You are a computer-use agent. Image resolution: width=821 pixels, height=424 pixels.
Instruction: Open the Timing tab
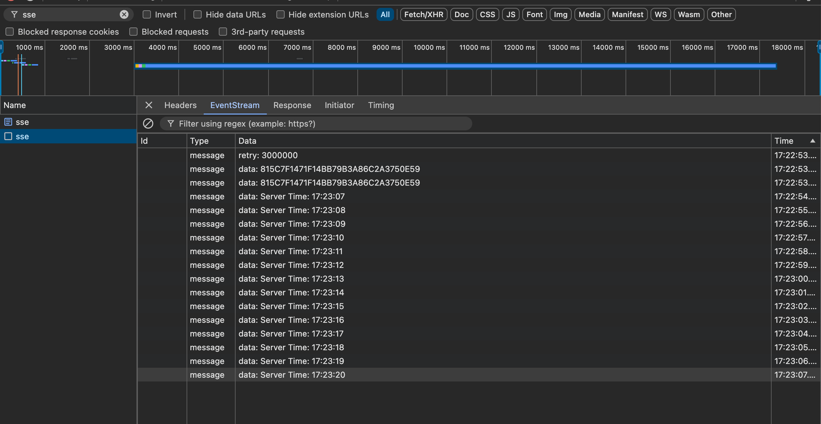point(381,105)
